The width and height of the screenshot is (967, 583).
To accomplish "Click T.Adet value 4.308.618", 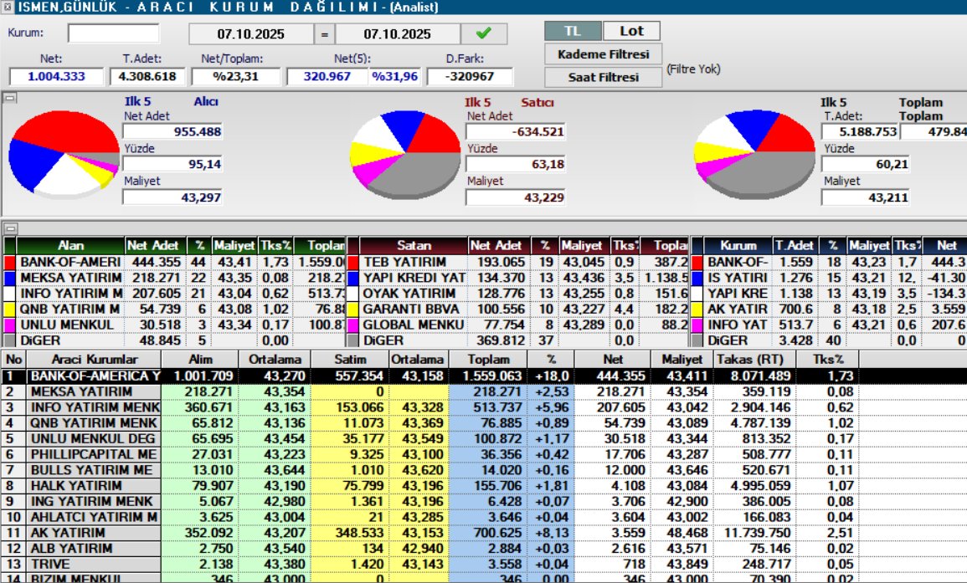I will 147,76.
